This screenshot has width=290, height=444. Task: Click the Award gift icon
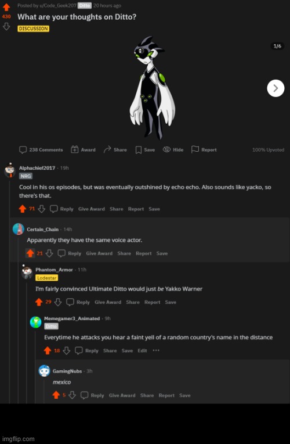74,149
